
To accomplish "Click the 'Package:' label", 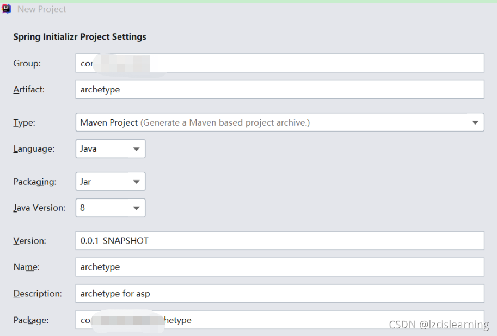I will tap(30, 320).
